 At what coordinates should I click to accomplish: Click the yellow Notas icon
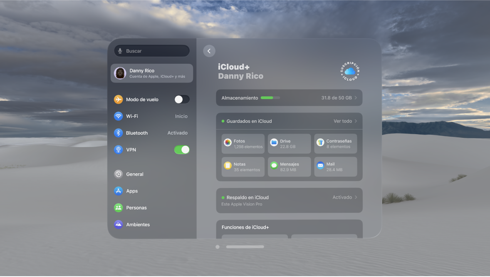228,165
